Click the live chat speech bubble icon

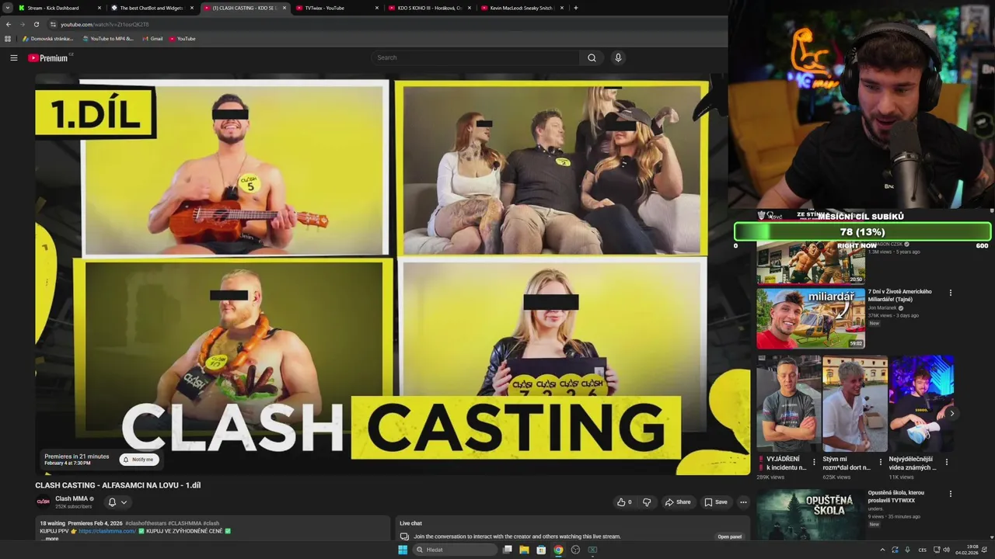click(404, 536)
